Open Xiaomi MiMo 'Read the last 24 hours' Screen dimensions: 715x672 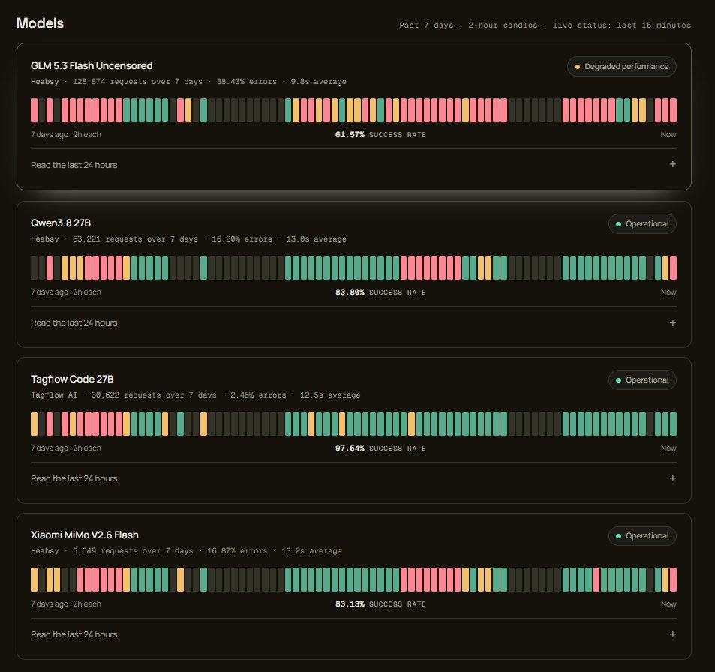(74, 634)
